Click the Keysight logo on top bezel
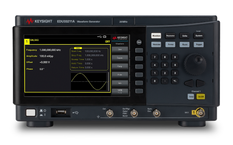 39,21
